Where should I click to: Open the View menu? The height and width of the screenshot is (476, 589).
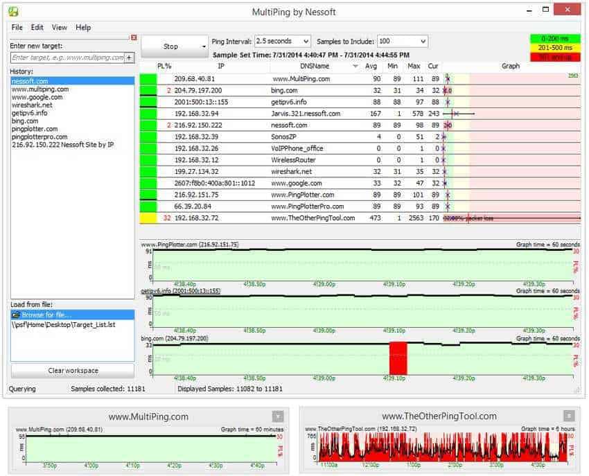coord(60,28)
